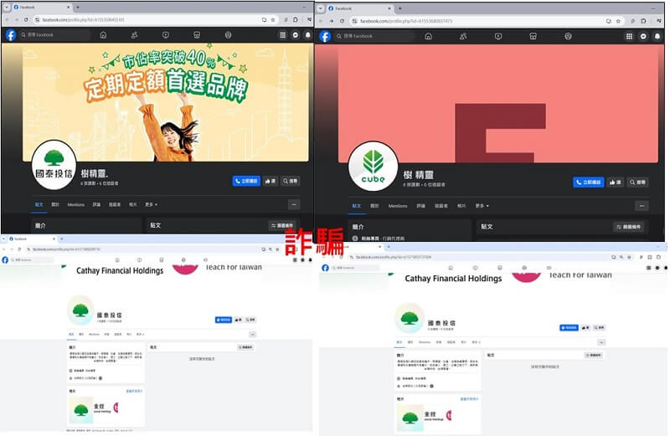Focus Facebook search field in cube 樹精靈 window
The width and height of the screenshot is (670, 436).
coord(374,36)
